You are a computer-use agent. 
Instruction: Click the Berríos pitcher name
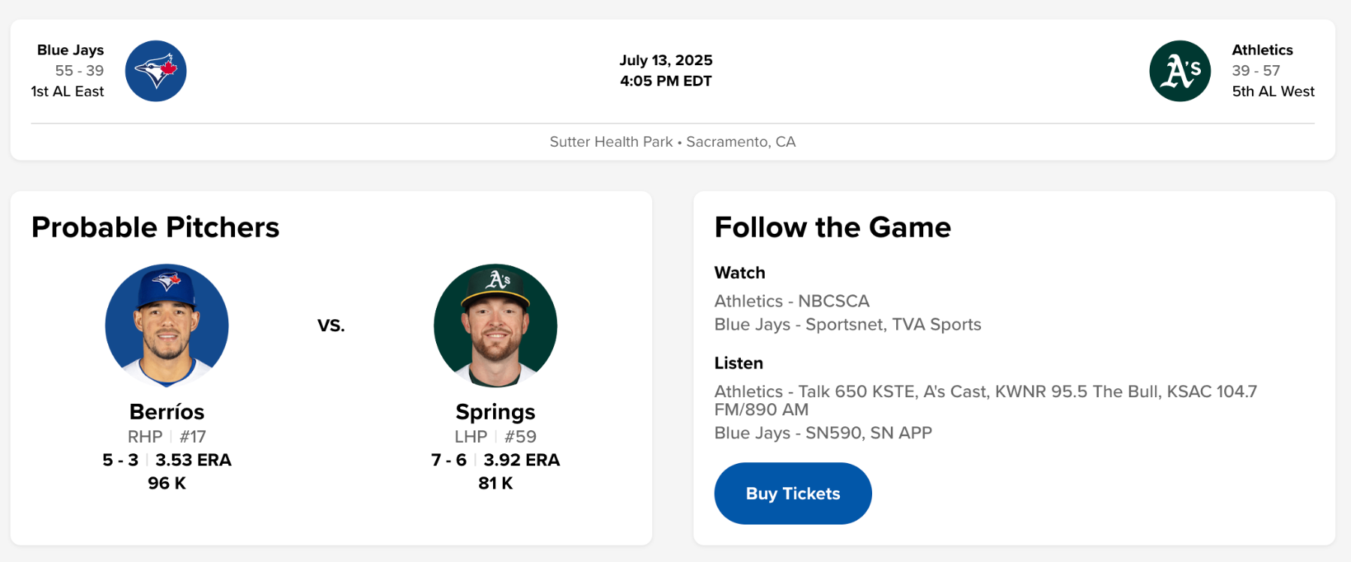click(167, 412)
